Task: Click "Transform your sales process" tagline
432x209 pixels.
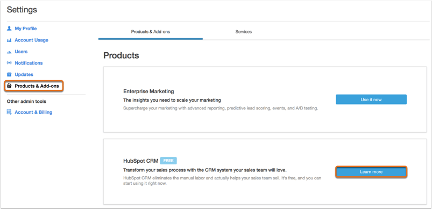Action: tap(205, 170)
